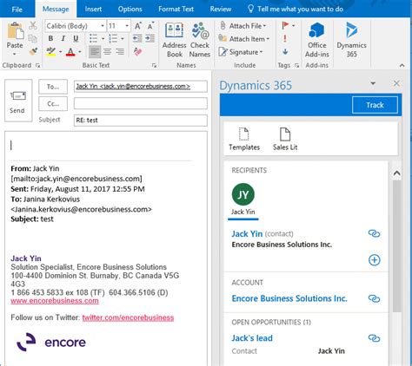
Task: Click the Copy icon in Clipboard group
Action: click(x=33, y=38)
